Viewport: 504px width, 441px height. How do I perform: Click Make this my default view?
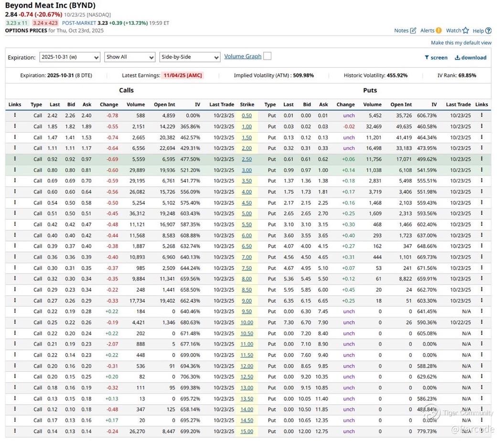pyautogui.click(x=461, y=43)
